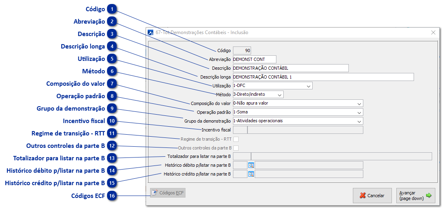445x210 pixels.
Task: Click Totalizador para listar code field
Action: click(242, 156)
